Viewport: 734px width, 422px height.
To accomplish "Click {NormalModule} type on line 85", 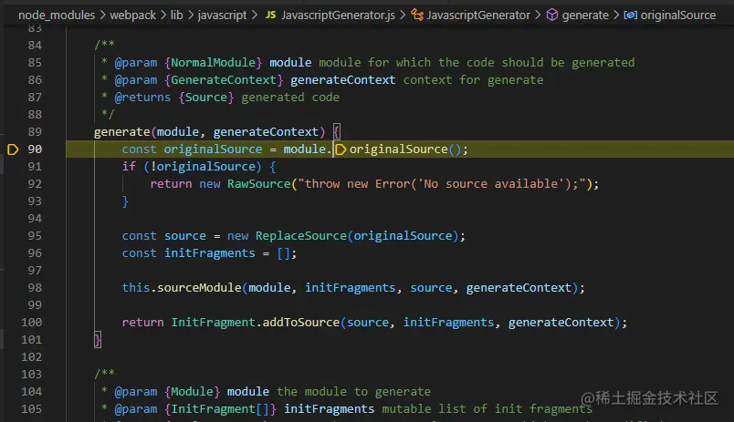I will [213, 63].
